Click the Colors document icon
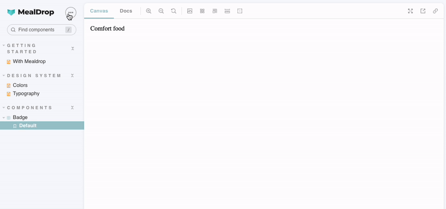The image size is (446, 209). click(x=9, y=86)
